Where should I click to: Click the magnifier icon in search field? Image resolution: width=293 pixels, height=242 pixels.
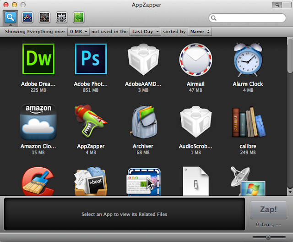[214, 18]
